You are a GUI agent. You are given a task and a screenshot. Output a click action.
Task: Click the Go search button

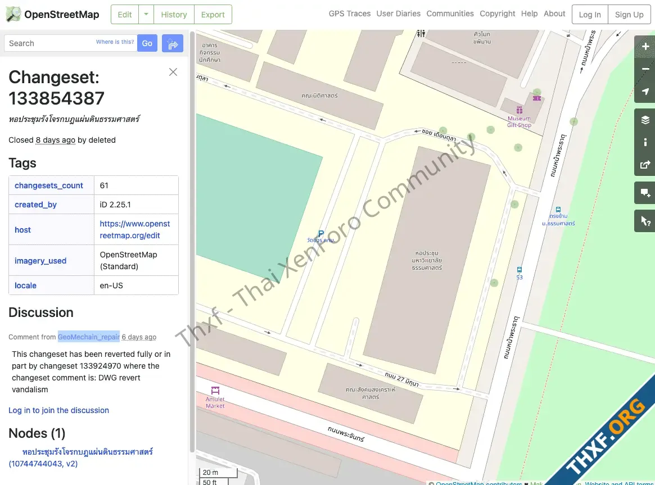[x=147, y=43]
